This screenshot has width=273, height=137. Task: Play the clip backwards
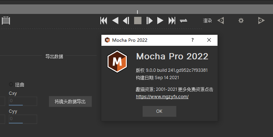115,21
